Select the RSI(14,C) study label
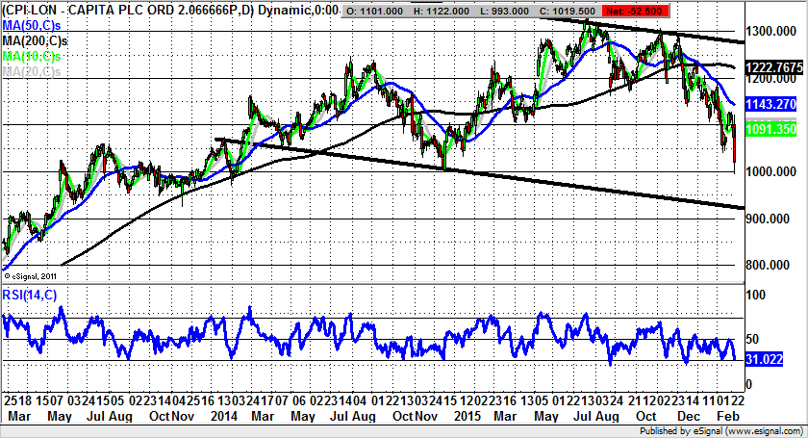The height and width of the screenshot is (438, 808). 35,296
